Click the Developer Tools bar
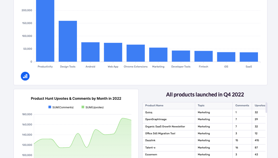This screenshot has width=278, height=158. click(181, 56)
